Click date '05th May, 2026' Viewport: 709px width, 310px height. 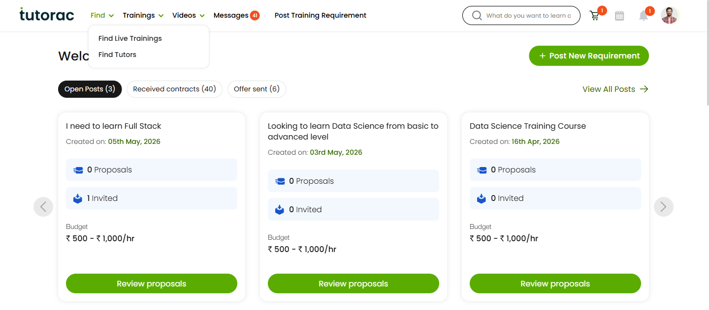coord(134,141)
